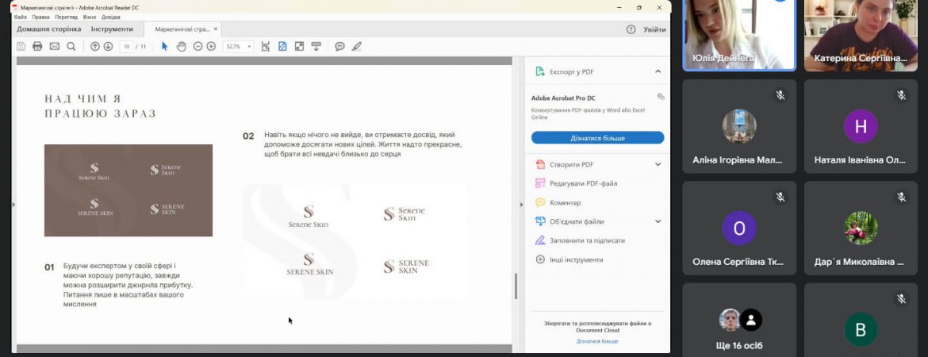Switch to Інструменти tab
Viewport: 928px width, 357px height.
112,29
